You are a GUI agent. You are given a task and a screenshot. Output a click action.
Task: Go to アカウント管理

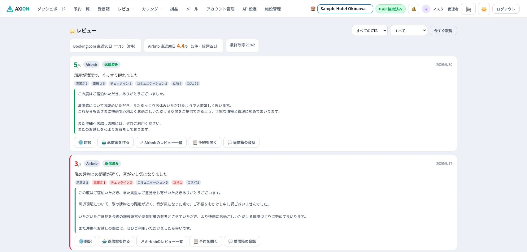click(220, 9)
